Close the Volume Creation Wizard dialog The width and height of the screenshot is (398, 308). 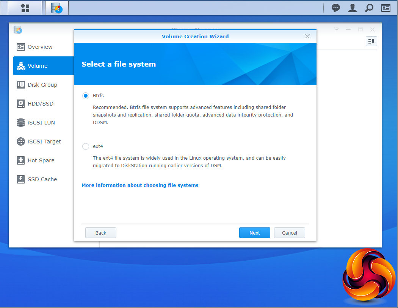click(x=307, y=36)
